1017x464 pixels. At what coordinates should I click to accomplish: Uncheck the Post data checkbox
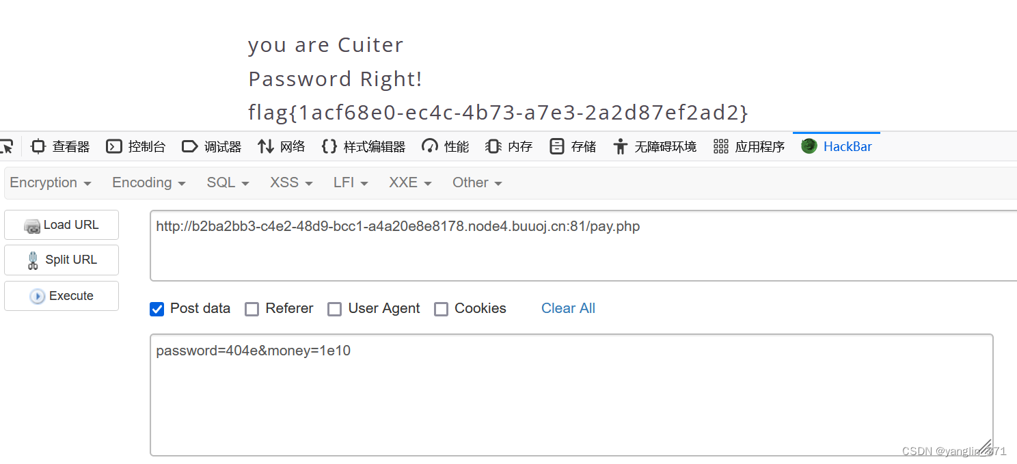[x=157, y=309]
